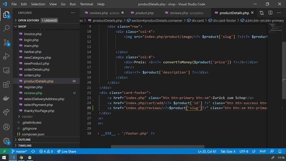The image size is (286, 161).
Task: Open section#productDetails.container breadcrumb
Action: point(155,21)
